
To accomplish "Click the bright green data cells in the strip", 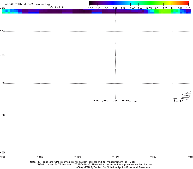I will tap(163, 11).
